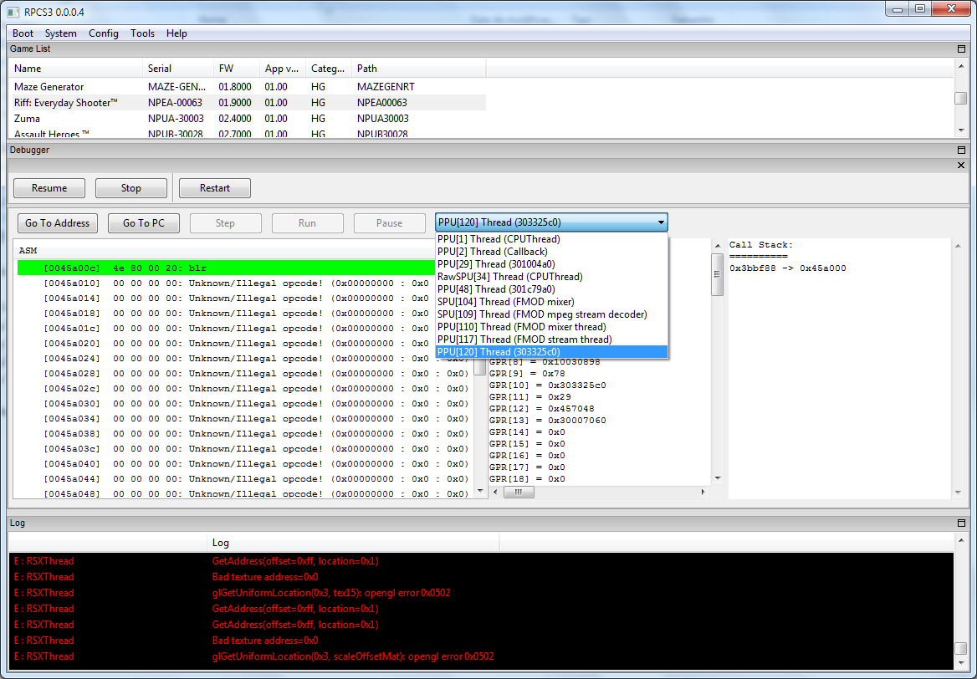
Task: Click the Go To PC button
Action: [x=143, y=223]
